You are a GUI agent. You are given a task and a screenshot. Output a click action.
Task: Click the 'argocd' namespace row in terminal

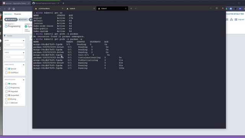click(53, 18)
